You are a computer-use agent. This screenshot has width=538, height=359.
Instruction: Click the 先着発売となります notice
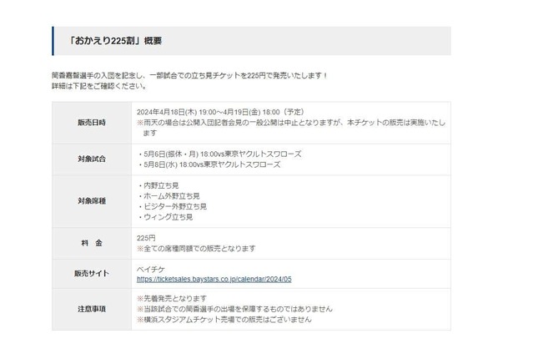(173, 298)
